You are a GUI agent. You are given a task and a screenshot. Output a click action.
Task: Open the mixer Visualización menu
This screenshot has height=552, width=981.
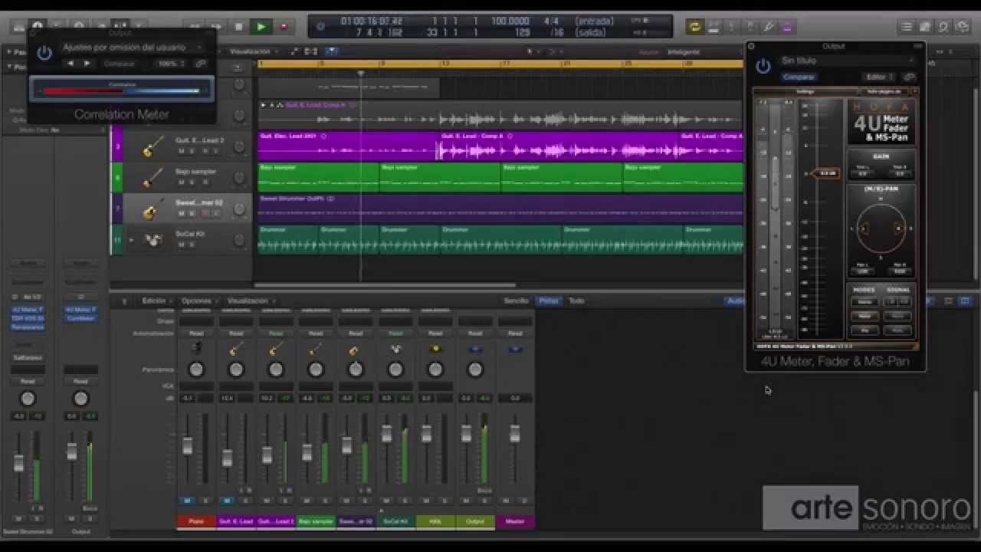(x=251, y=301)
